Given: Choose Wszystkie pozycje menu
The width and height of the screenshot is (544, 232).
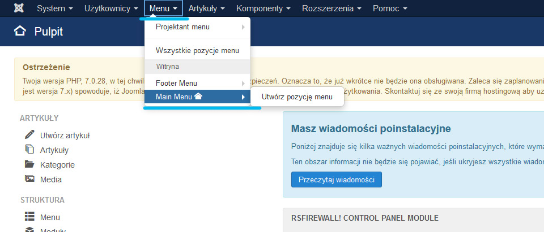Looking at the screenshot, I should coord(197,51).
